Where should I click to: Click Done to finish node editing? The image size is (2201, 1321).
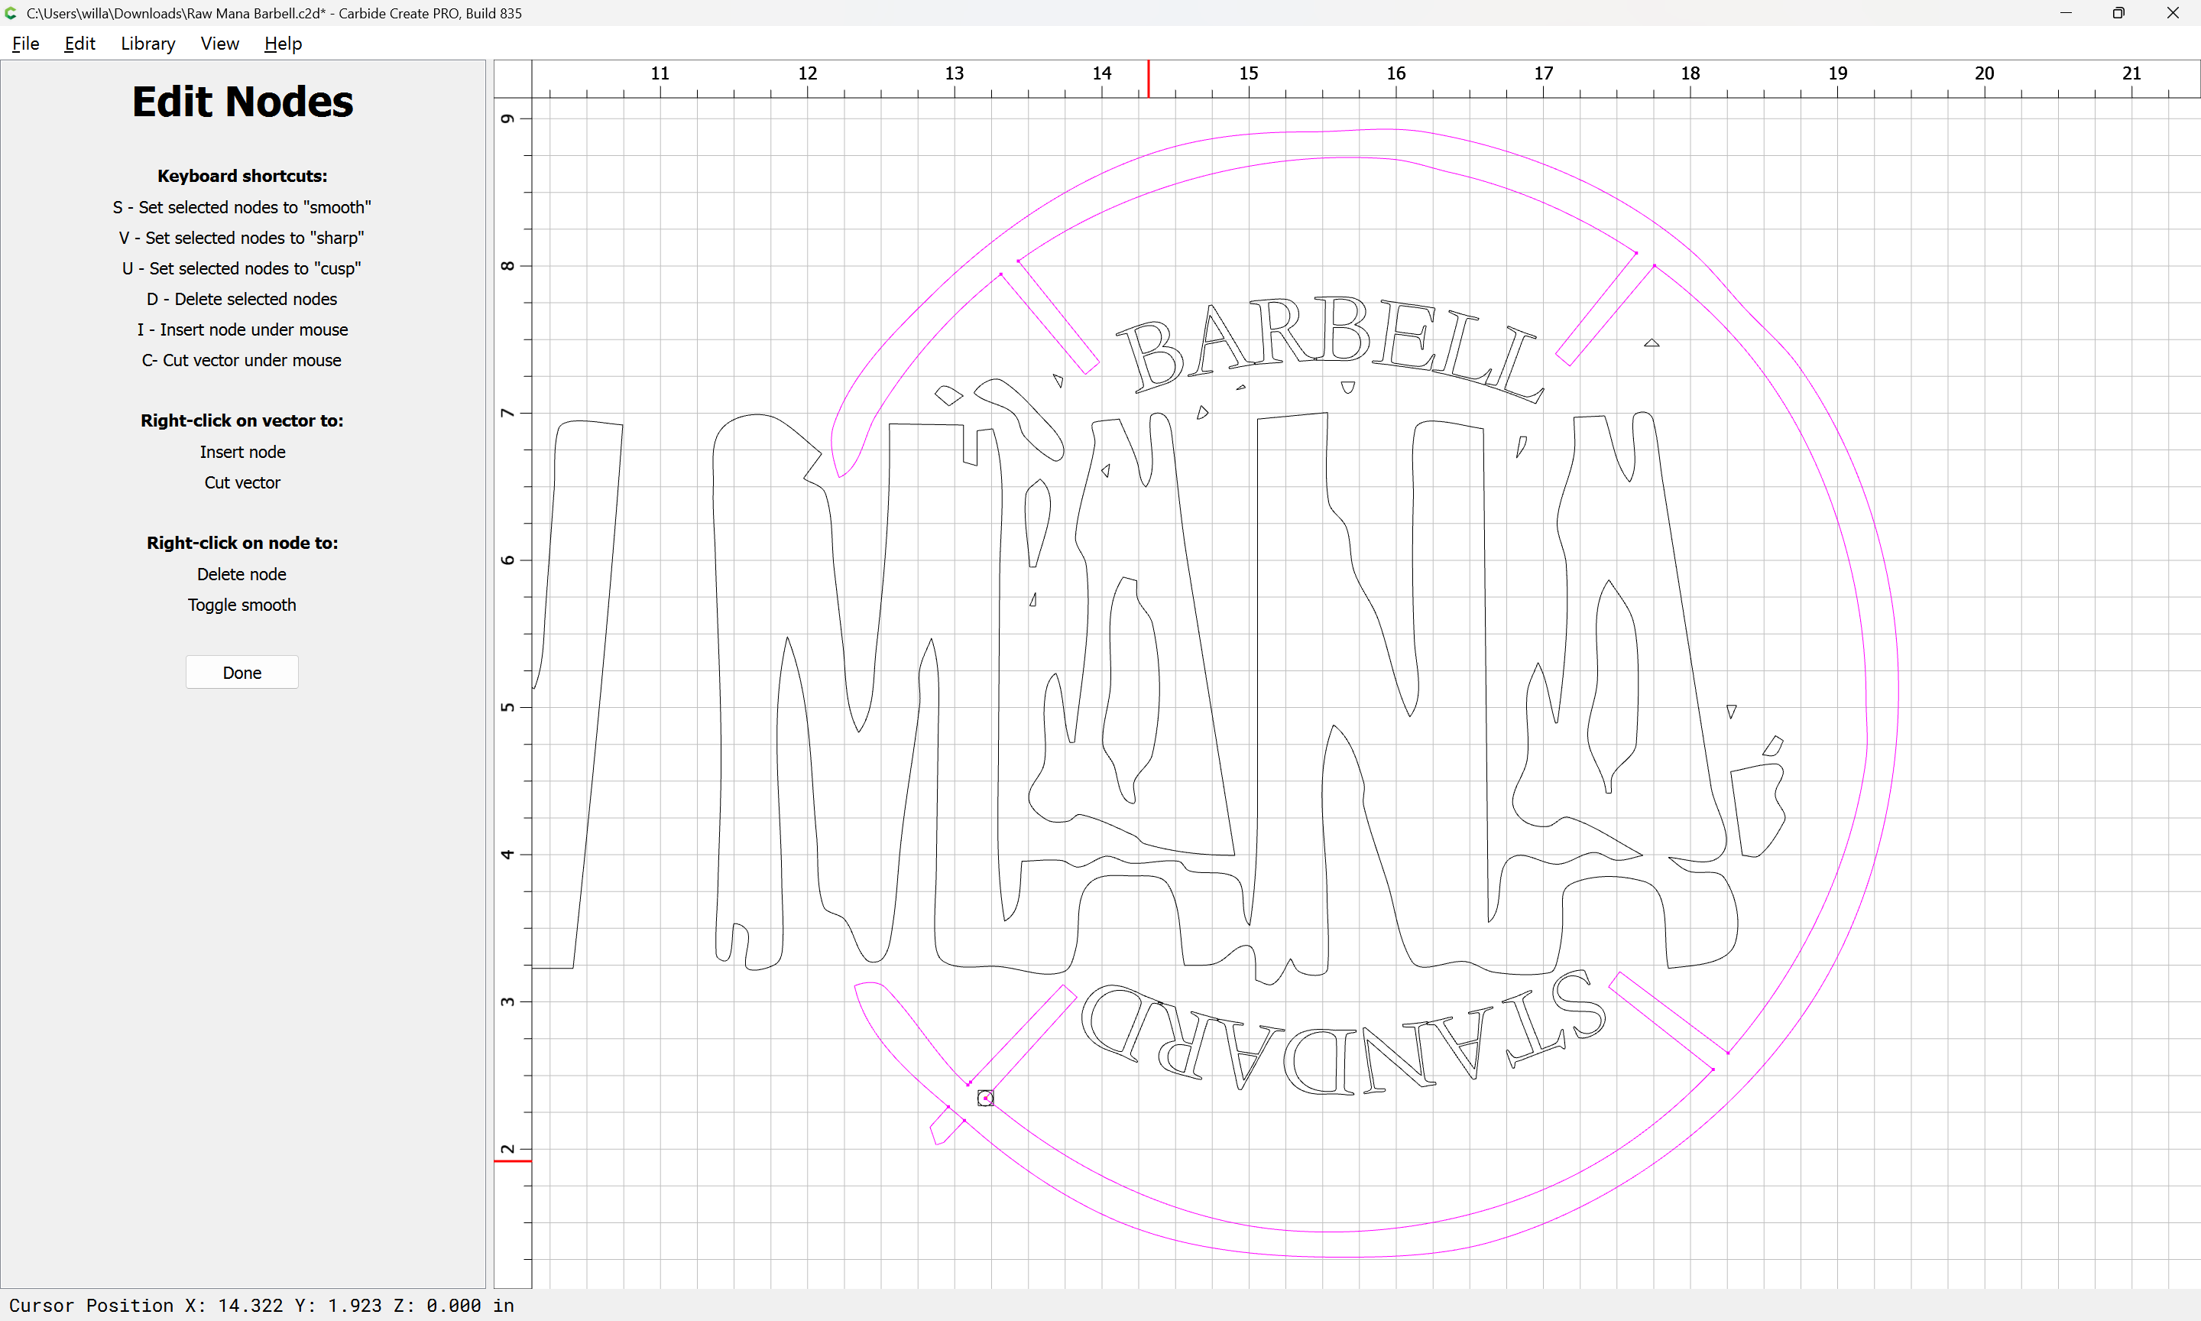(242, 673)
